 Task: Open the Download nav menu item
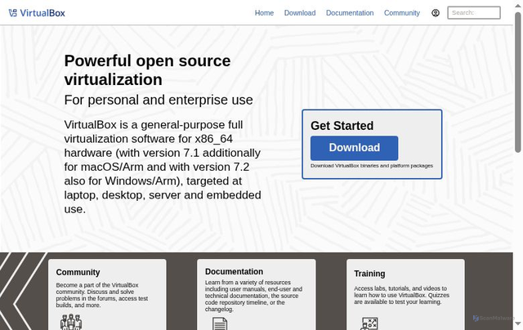tap(300, 13)
